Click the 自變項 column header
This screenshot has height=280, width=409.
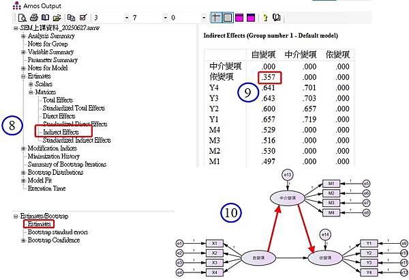click(263, 55)
